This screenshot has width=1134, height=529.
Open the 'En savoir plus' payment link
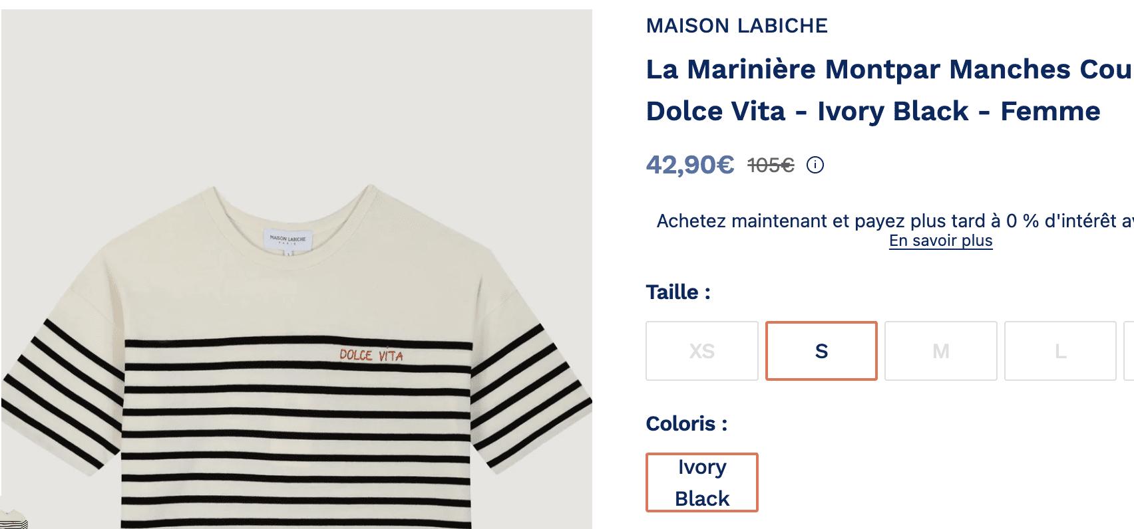coord(940,241)
